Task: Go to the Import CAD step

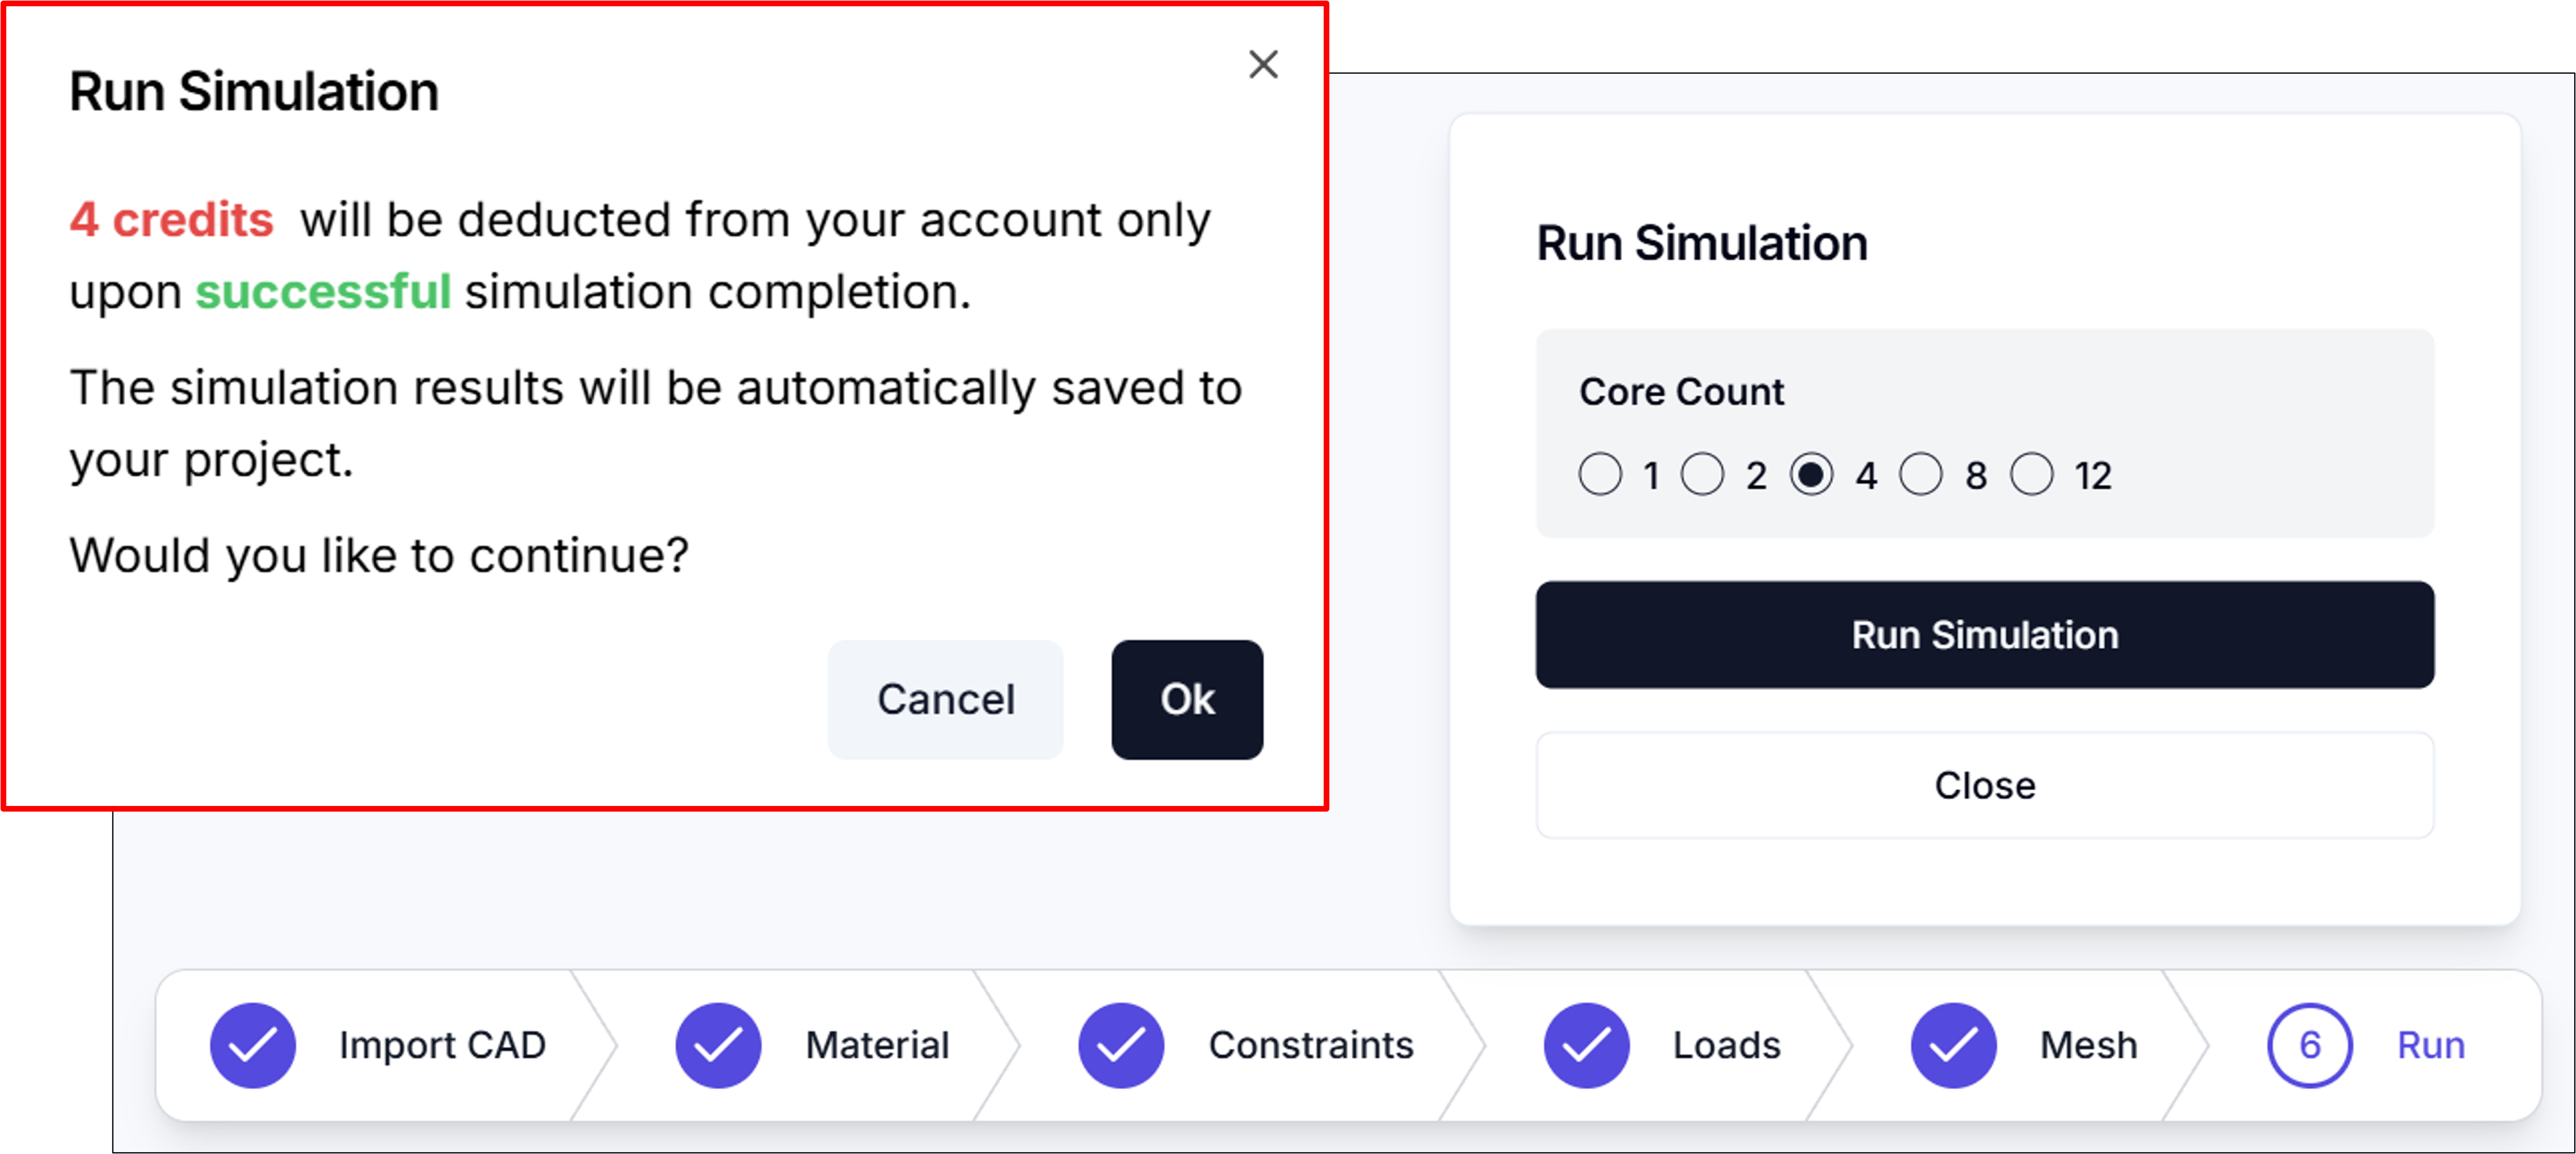Action: pos(442,1045)
